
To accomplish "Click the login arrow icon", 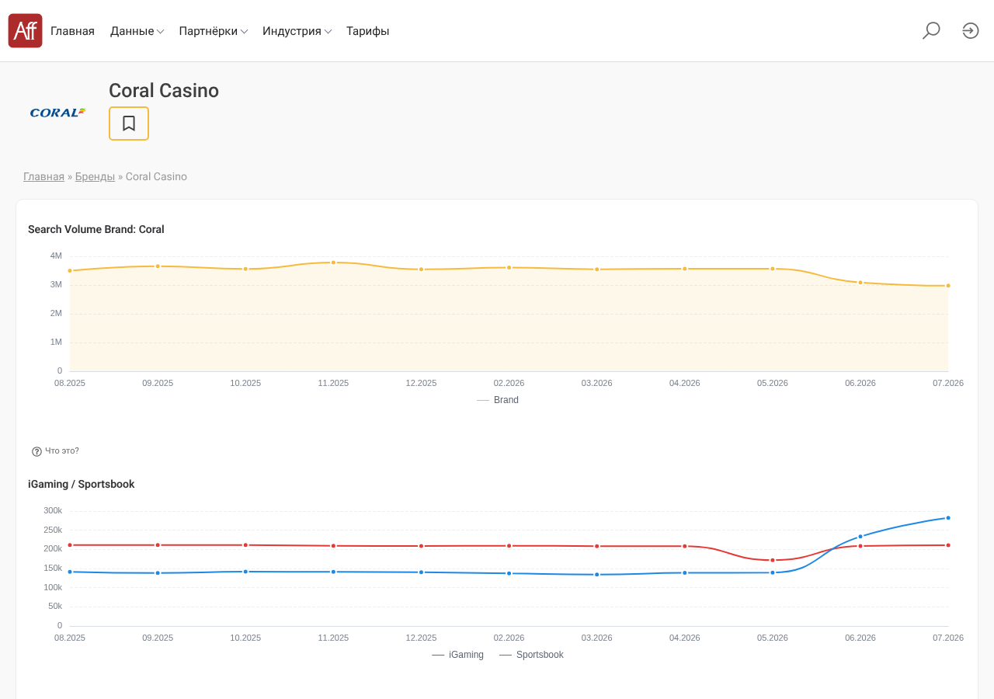I will pos(971,30).
